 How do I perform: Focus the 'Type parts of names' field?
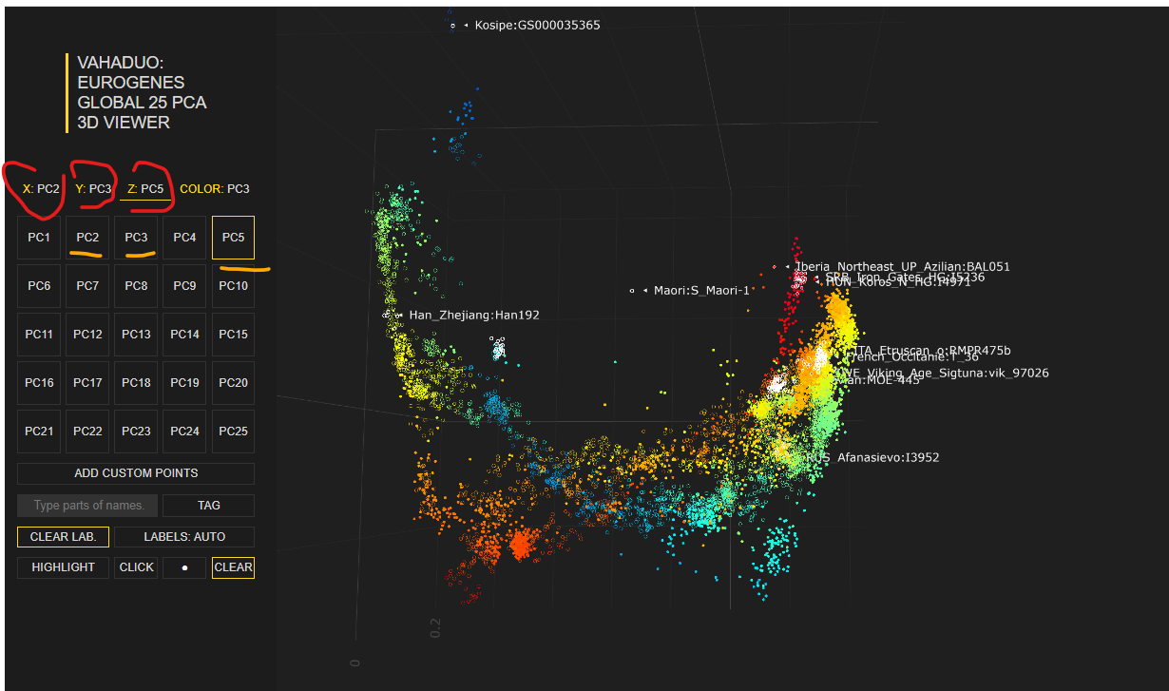tap(88, 506)
